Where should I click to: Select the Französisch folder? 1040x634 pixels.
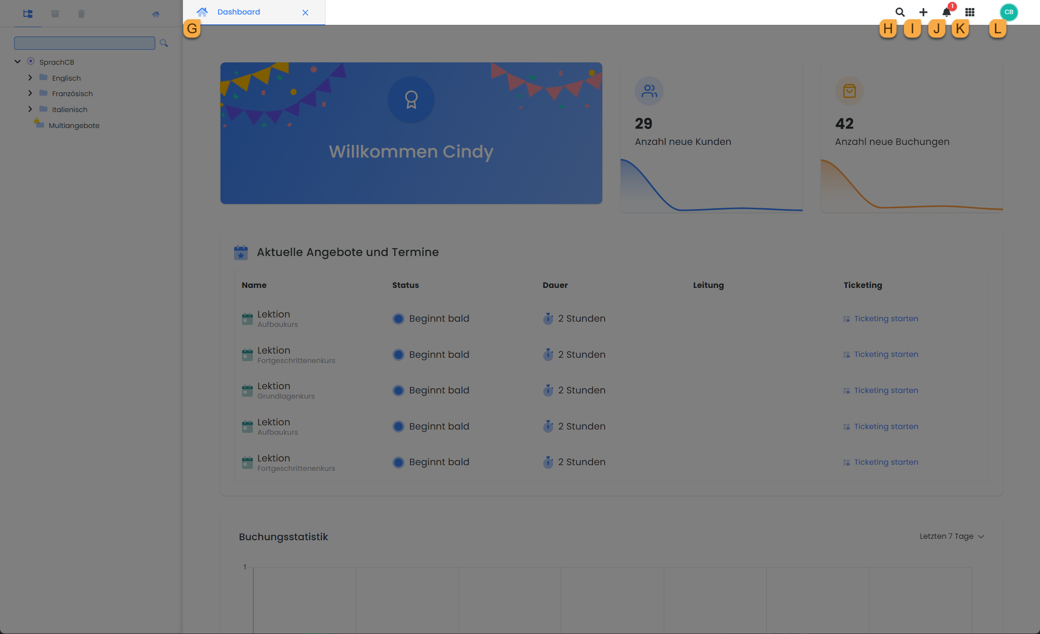tap(73, 93)
